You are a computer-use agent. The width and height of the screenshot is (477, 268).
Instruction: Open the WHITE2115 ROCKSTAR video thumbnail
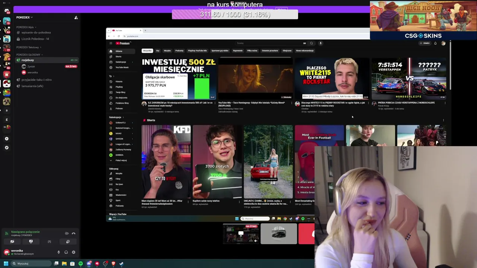coord(332,79)
